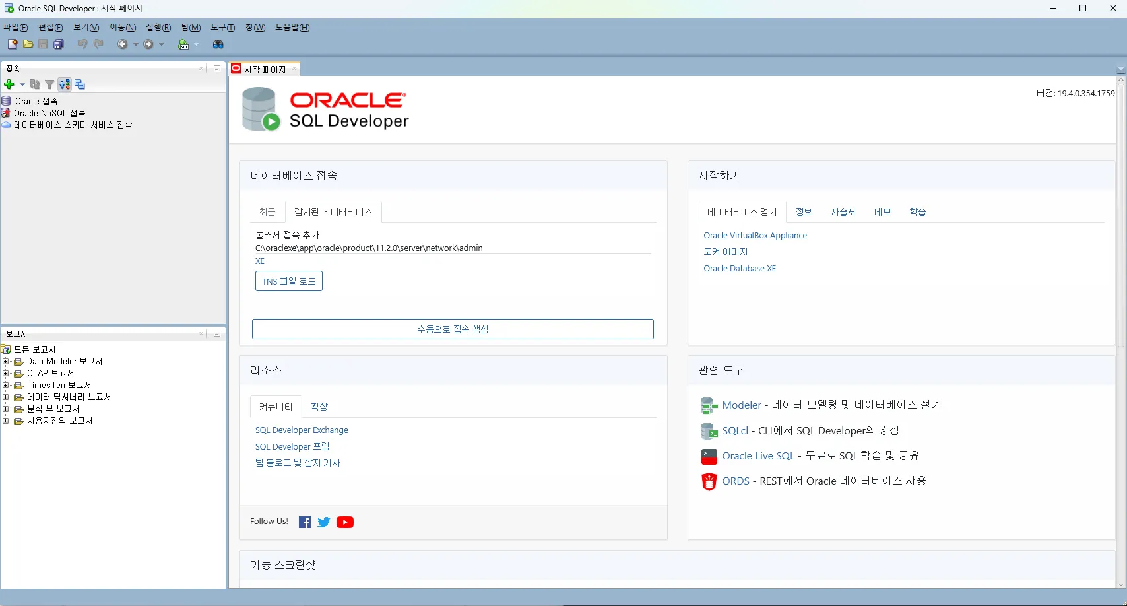Click the Twitter bird icon
1127x606 pixels.
coord(324,522)
